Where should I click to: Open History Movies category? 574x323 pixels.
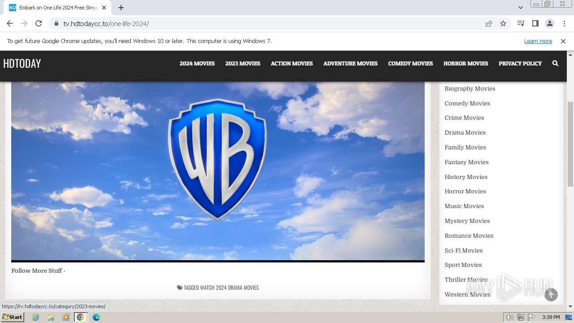coord(466,177)
